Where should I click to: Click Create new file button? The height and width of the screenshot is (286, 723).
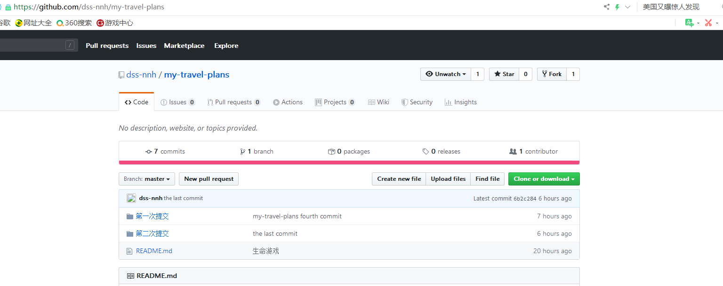[x=399, y=179]
